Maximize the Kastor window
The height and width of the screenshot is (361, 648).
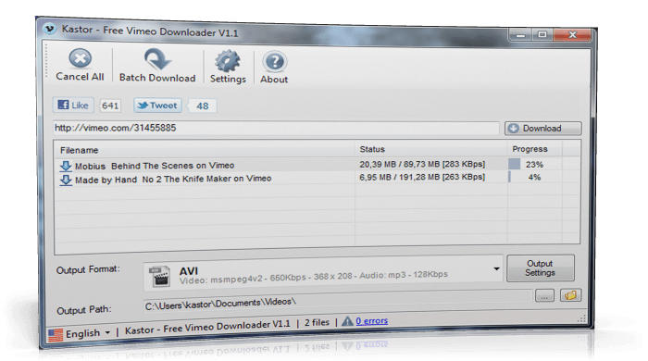click(x=542, y=34)
